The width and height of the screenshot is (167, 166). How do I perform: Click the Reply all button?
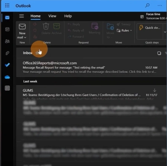[76, 31]
